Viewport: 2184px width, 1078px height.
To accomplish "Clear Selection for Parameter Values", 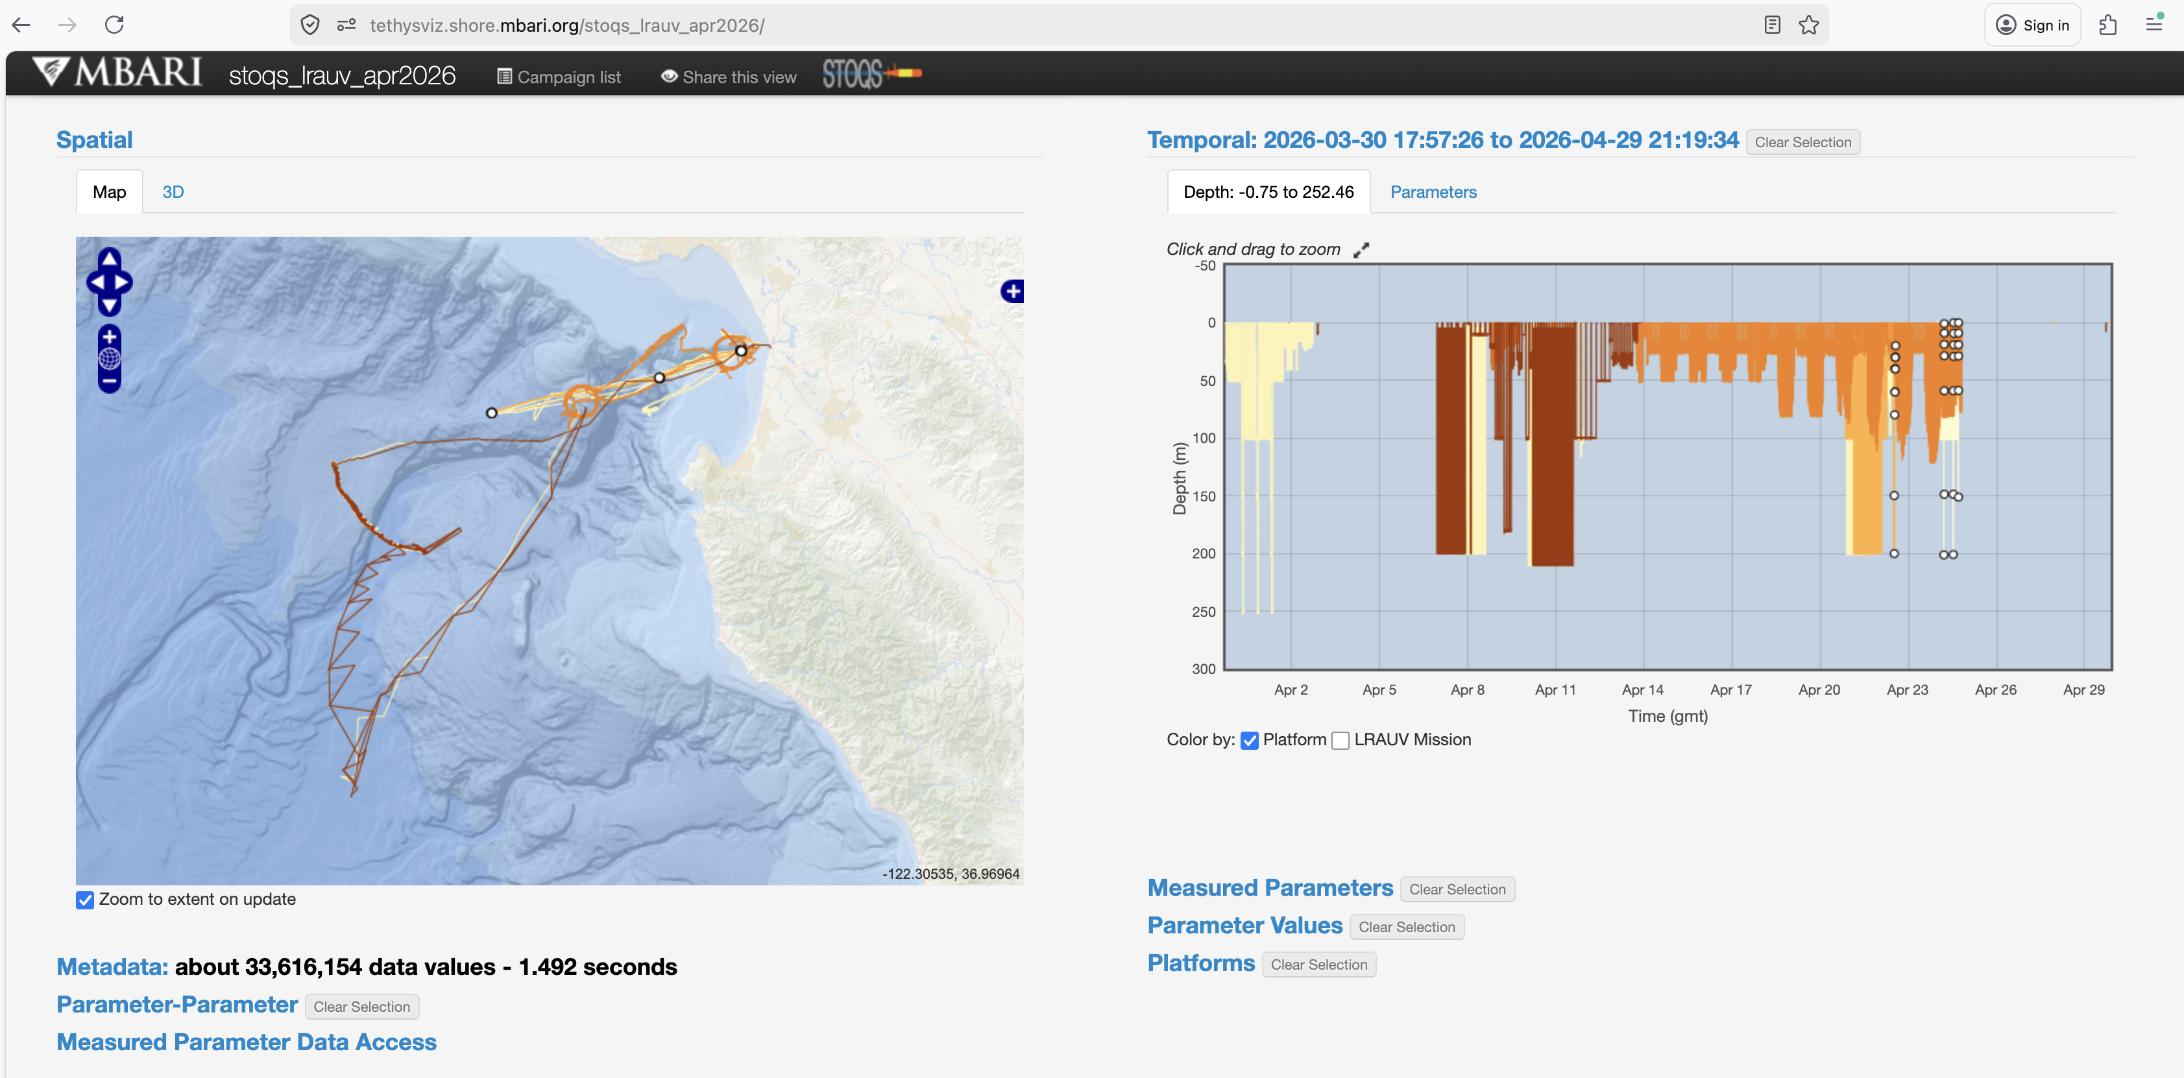I will 1407,927.
